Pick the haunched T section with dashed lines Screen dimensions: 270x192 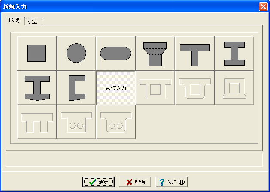click(x=155, y=53)
